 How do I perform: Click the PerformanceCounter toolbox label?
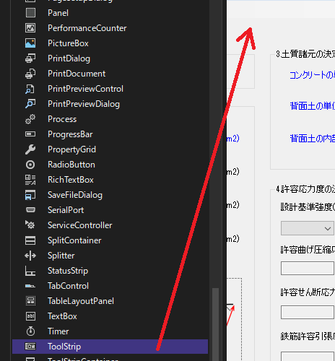pyautogui.click(x=87, y=28)
